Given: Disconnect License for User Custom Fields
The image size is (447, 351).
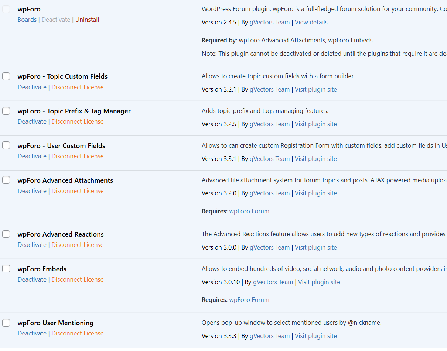Looking at the screenshot, I should [x=78, y=156].
